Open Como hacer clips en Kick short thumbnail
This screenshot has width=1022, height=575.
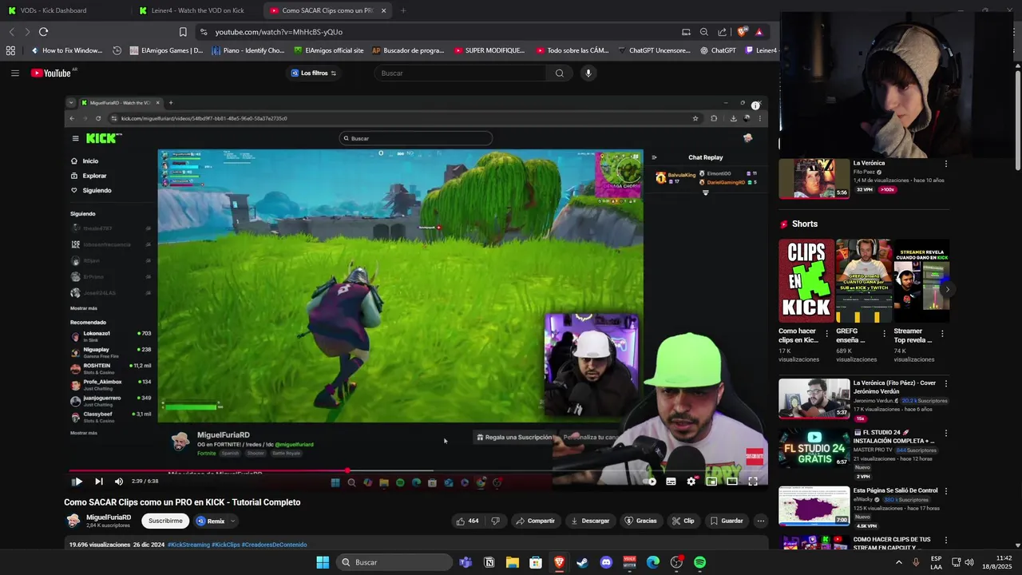(x=806, y=281)
